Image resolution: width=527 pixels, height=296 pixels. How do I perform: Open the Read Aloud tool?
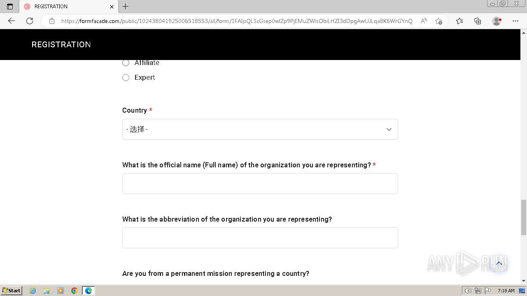(x=423, y=21)
